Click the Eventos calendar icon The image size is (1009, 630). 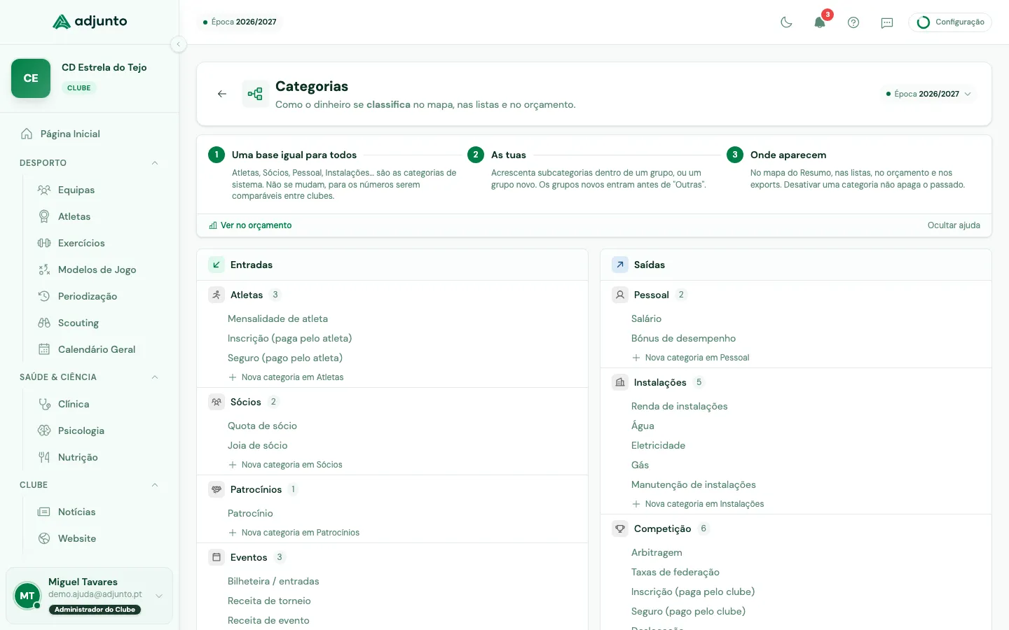tap(217, 557)
